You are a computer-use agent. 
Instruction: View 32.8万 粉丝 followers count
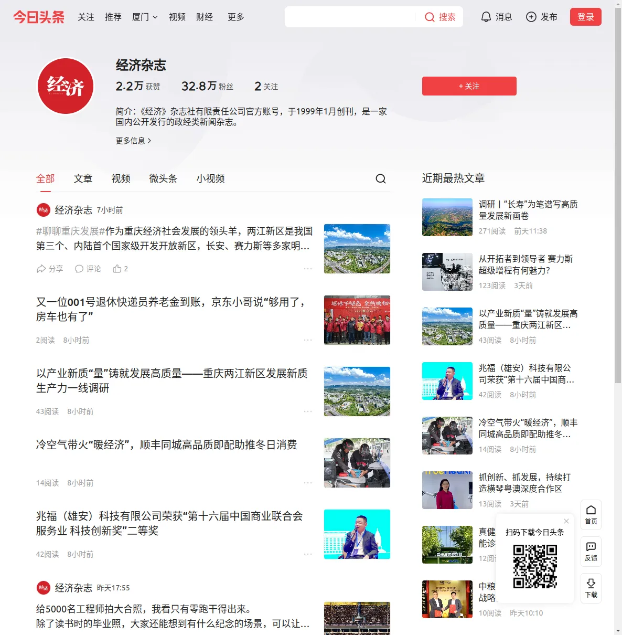pos(207,86)
